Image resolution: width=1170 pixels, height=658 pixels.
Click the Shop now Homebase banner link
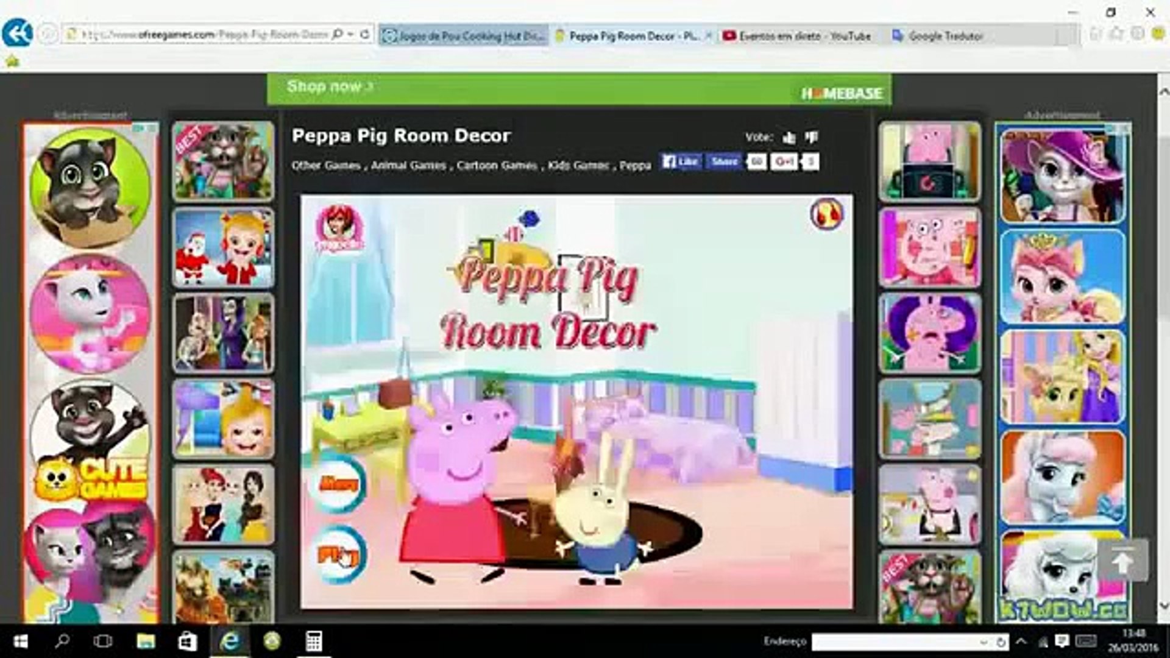pyautogui.click(x=326, y=87)
